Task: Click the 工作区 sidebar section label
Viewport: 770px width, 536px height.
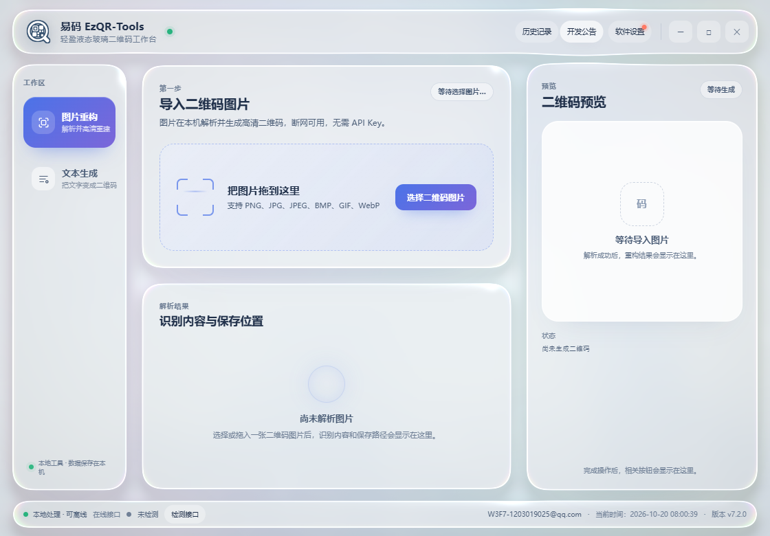Action: [x=34, y=82]
